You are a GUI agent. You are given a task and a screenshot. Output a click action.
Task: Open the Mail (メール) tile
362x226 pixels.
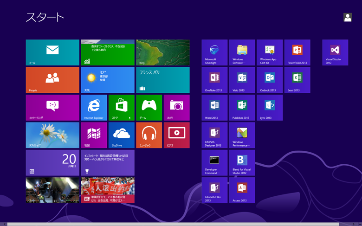click(x=52, y=52)
